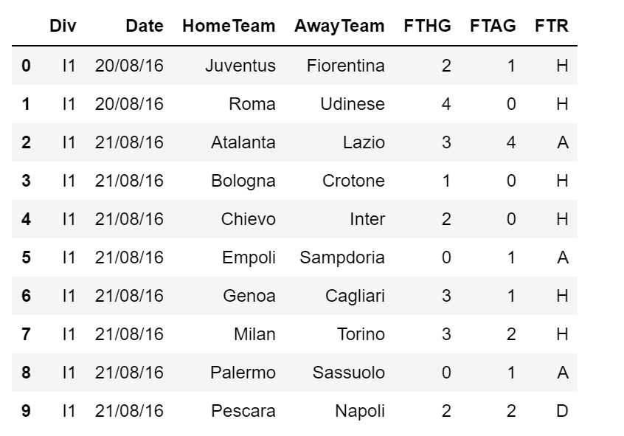Click the Palermo cell
This screenshot has width=624, height=436.
coord(243,373)
